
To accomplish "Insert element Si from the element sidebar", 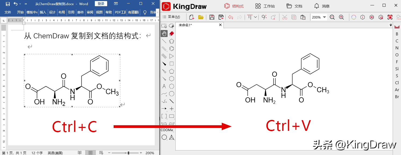I will (x=397, y=69).
